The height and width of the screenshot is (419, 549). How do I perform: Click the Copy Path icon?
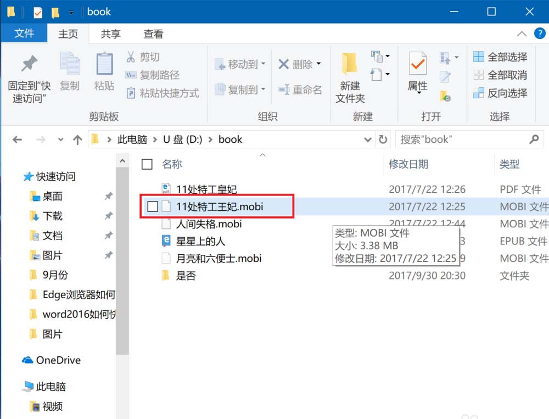tap(131, 75)
